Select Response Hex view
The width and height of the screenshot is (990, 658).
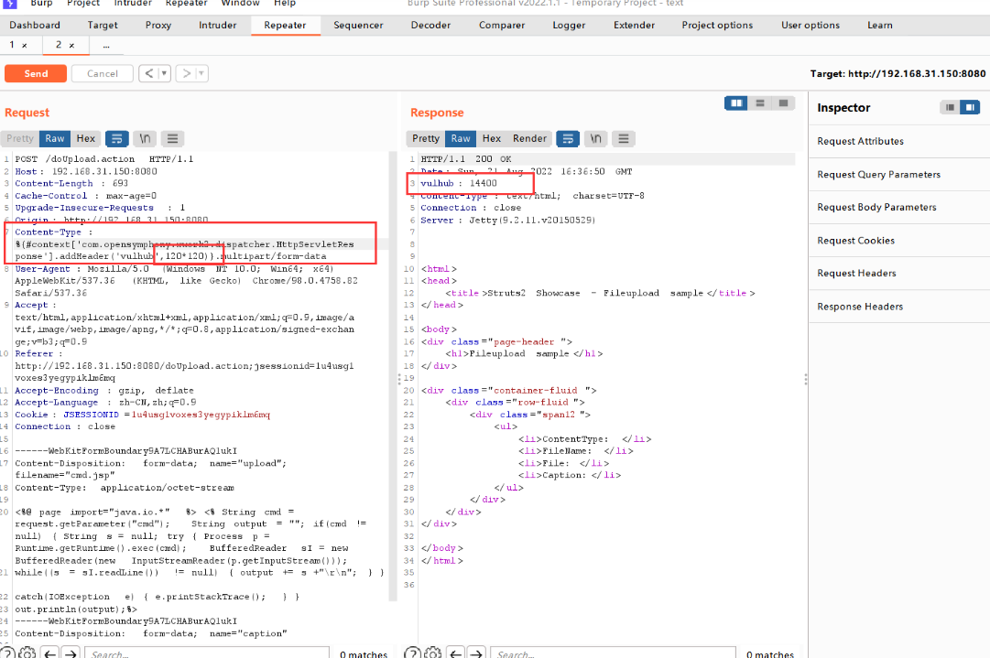point(491,139)
